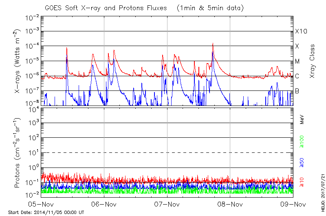The image size is (326, 216).
Task: Click the C flare class label
Action: pyautogui.click(x=297, y=76)
